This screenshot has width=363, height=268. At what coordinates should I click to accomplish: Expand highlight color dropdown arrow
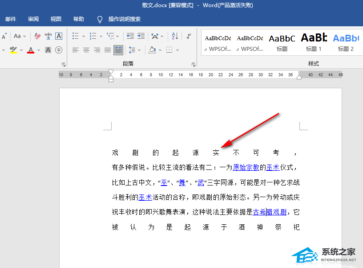pos(21,50)
